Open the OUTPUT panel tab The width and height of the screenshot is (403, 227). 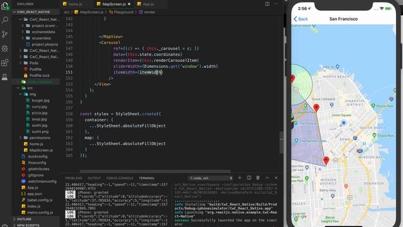pyautogui.click(x=94, y=178)
